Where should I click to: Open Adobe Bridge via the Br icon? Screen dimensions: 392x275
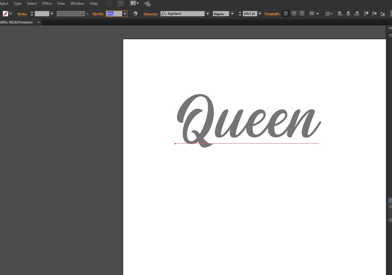click(109, 3)
